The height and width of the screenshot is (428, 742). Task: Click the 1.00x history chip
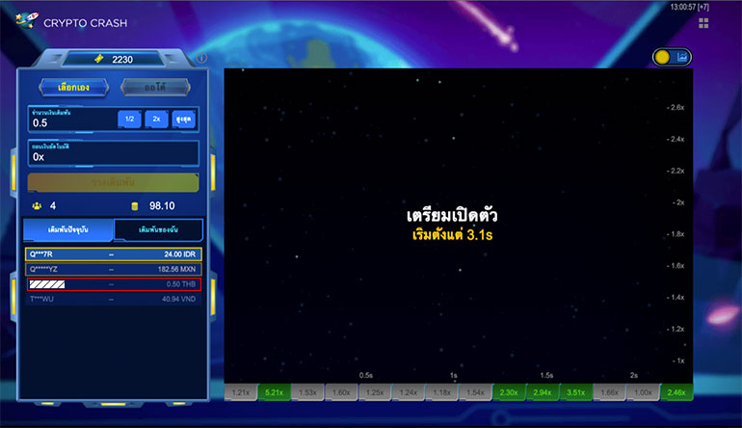643,392
